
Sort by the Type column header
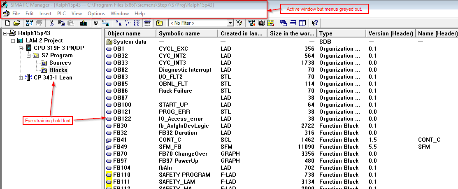click(342, 34)
